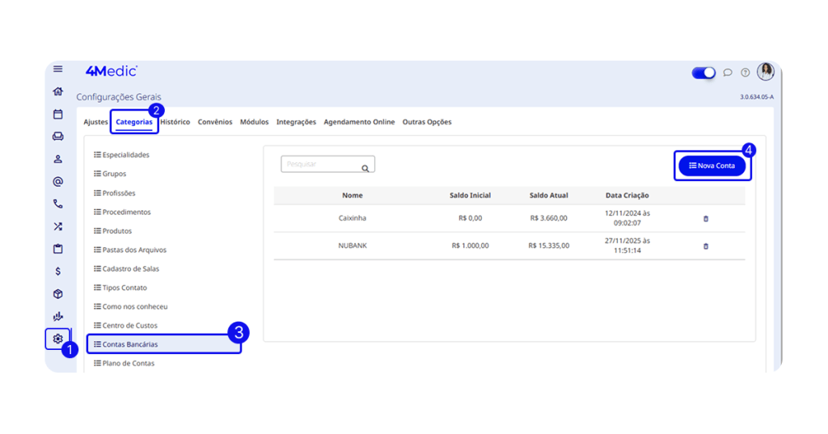Click the dollar sign financial icon
The width and height of the screenshot is (828, 434).
(57, 272)
